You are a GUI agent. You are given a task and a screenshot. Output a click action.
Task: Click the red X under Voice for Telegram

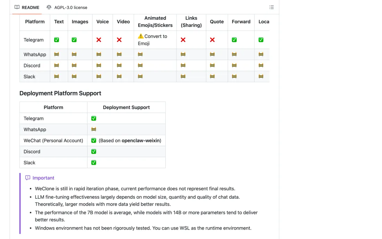tap(99, 40)
